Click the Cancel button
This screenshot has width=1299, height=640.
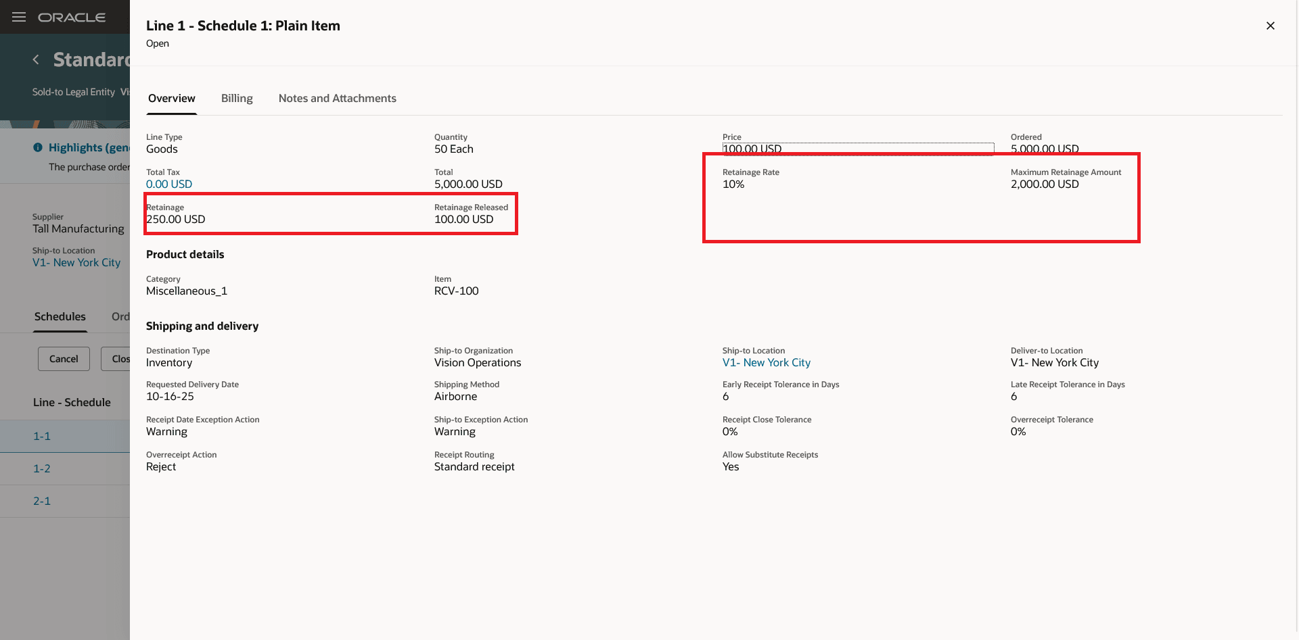pos(63,359)
